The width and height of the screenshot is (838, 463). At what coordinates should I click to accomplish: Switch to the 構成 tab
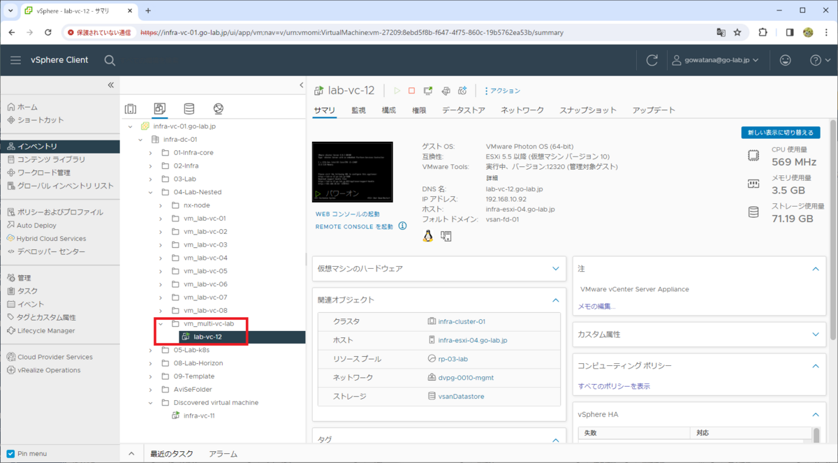(389, 110)
